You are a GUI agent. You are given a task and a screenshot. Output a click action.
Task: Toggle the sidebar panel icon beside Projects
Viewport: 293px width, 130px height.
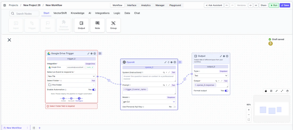pyautogui.click(x=5, y=5)
